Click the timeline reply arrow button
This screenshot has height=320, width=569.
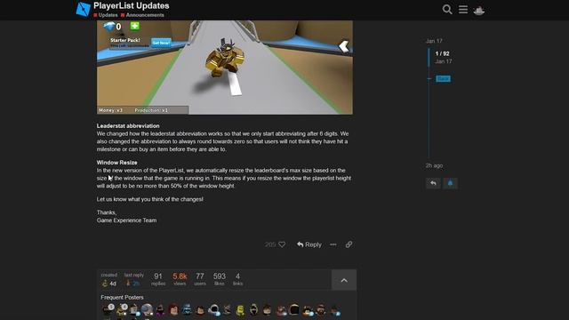433,183
